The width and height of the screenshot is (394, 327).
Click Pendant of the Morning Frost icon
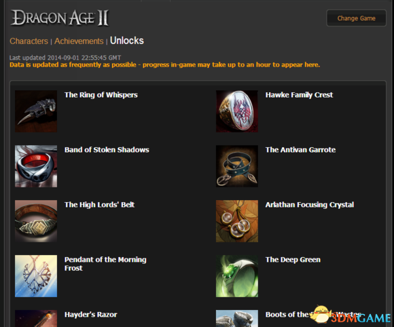pos(36,276)
